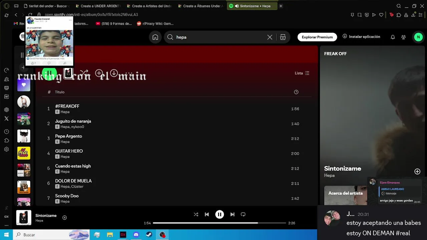Open Easy Setup sliders menu
The height and width of the screenshot is (240, 427).
click(421, 15)
